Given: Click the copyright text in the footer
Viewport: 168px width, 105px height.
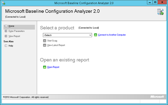Looking at the screenshot, I should click(26, 97).
